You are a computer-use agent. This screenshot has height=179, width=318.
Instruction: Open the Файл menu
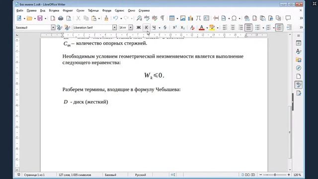(20, 10)
